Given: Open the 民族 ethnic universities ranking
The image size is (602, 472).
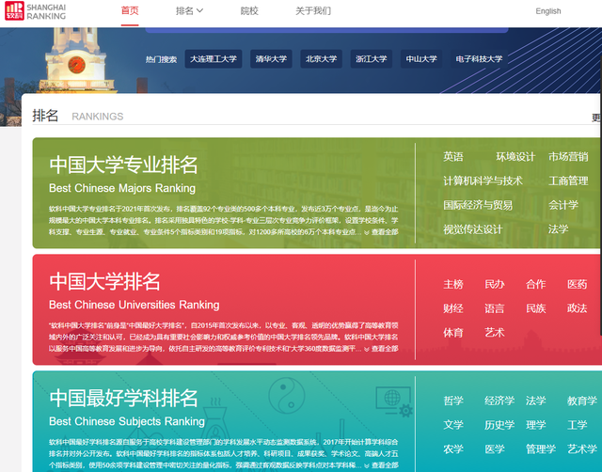Looking at the screenshot, I should click(536, 308).
